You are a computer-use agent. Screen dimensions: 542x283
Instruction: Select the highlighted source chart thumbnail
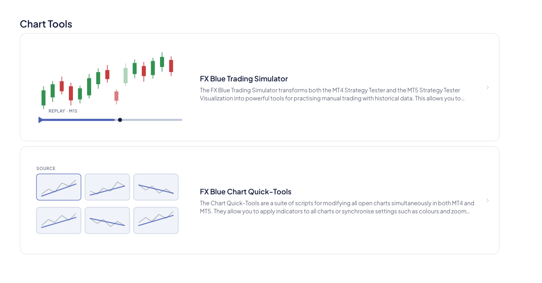tap(59, 187)
